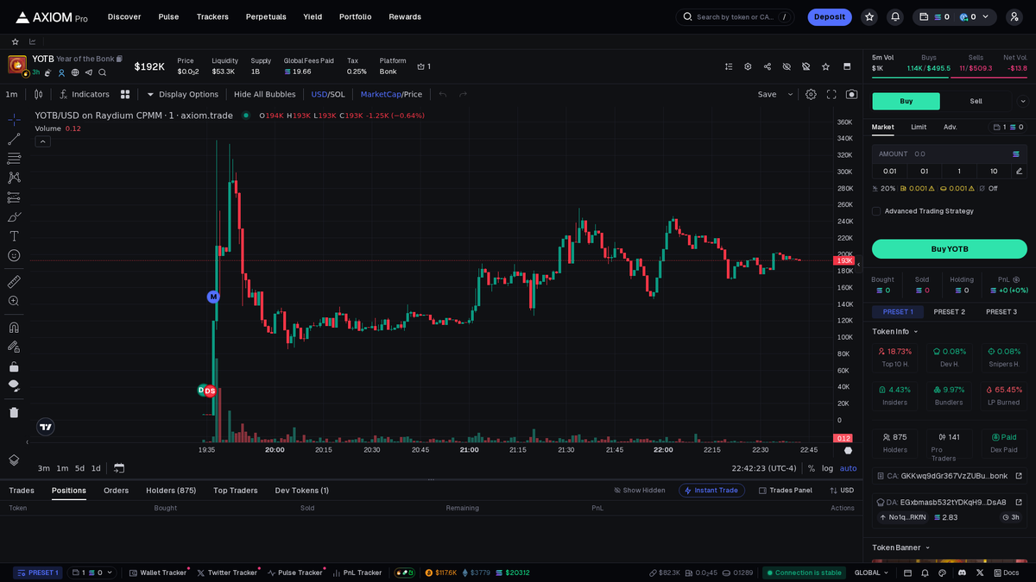Open the Perpetuals menu
The width and height of the screenshot is (1036, 582).
coord(266,16)
